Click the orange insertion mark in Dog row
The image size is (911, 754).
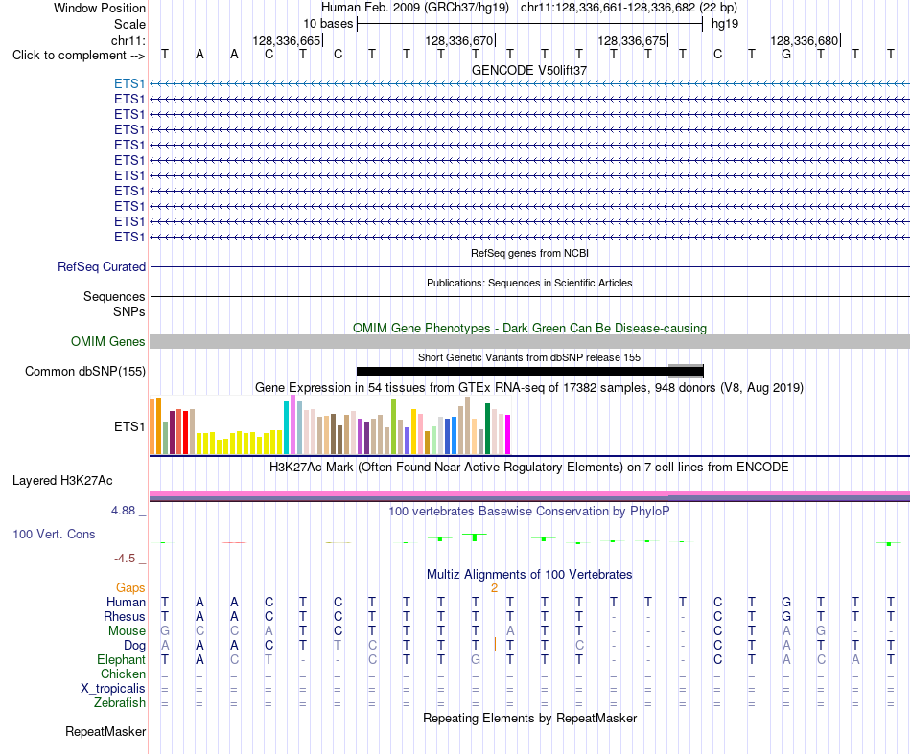(x=495, y=644)
